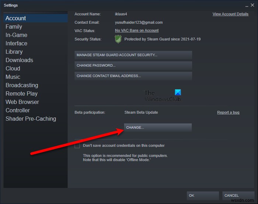The image size is (258, 204).
Task: Click the Beta participation label
Action: pos(90,113)
